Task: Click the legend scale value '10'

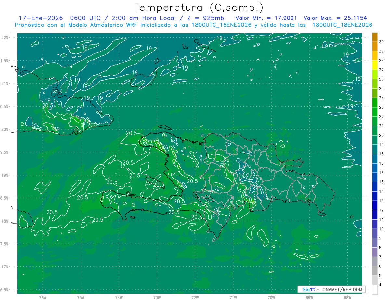Action: click(382, 229)
